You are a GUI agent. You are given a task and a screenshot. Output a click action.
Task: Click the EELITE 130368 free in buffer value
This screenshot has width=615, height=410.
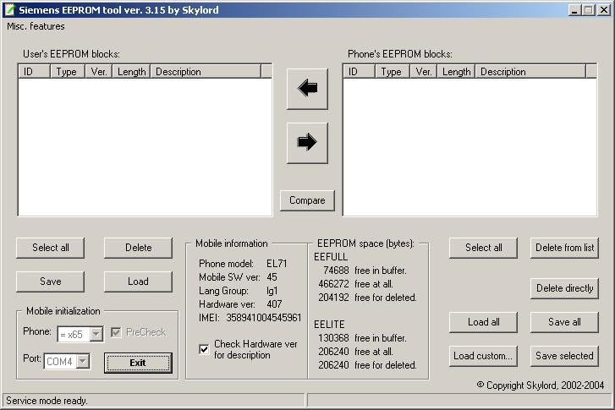(333, 338)
